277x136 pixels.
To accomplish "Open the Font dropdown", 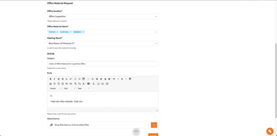I will click(69, 88).
